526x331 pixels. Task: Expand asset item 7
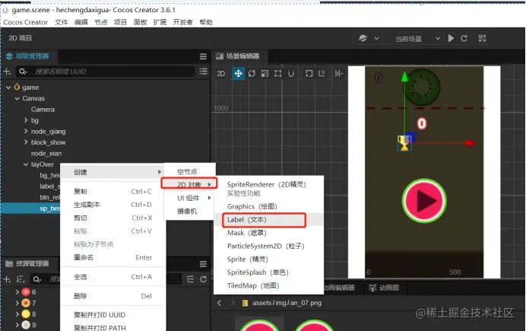[17, 303]
